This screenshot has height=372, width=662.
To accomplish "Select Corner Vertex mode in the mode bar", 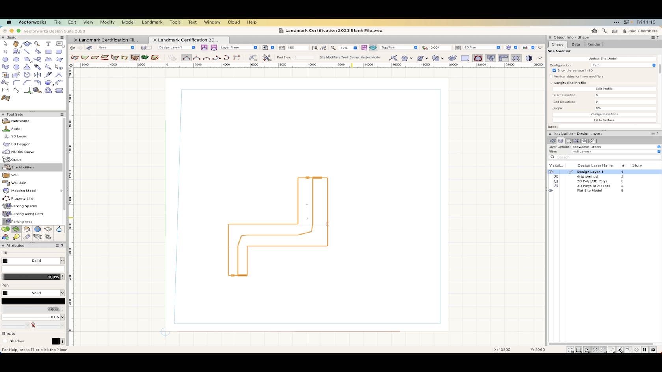I will click(187, 57).
